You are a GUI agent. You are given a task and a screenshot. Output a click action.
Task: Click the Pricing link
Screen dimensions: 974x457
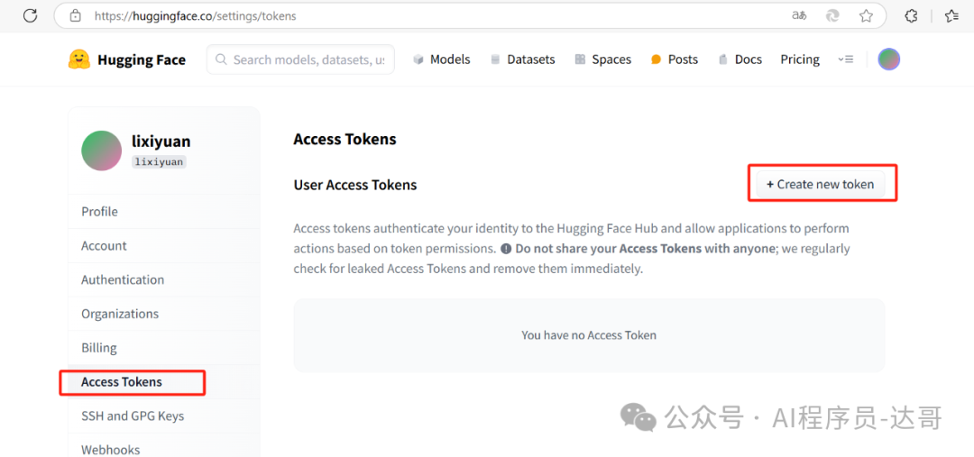point(800,59)
